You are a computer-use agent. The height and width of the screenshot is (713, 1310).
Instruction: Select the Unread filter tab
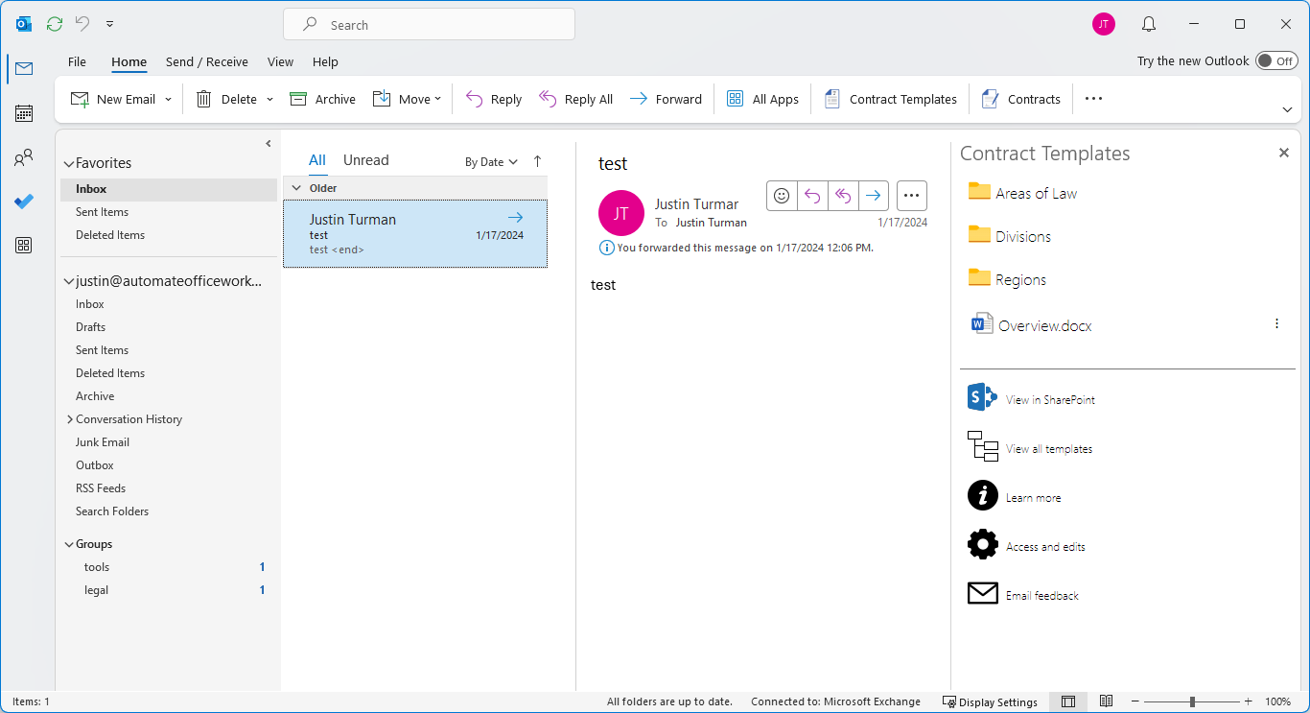click(365, 160)
